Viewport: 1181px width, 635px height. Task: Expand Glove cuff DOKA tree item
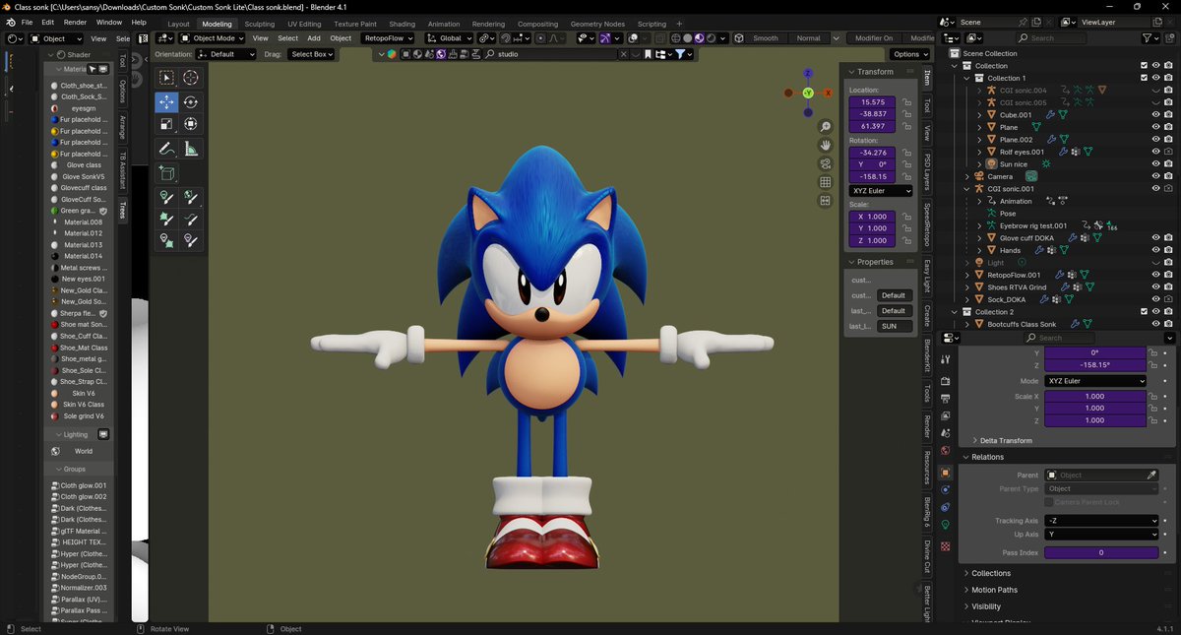point(980,238)
